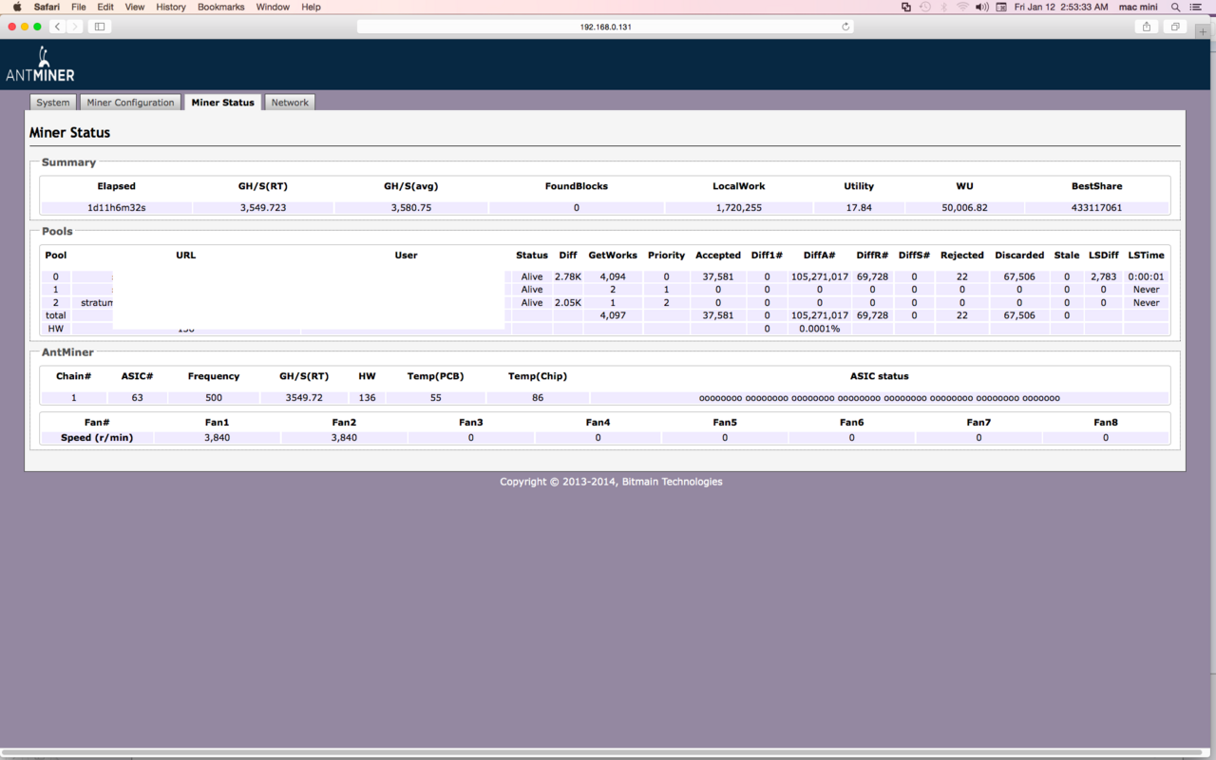The image size is (1216, 760).
Task: Click WU value 50,006.82
Action: point(964,207)
